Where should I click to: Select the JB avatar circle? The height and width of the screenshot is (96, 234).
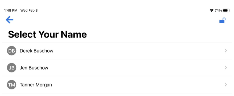pos(11,68)
